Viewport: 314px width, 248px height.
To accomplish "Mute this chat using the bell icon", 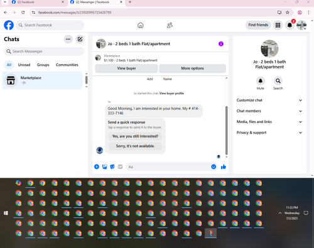I will (x=261, y=81).
